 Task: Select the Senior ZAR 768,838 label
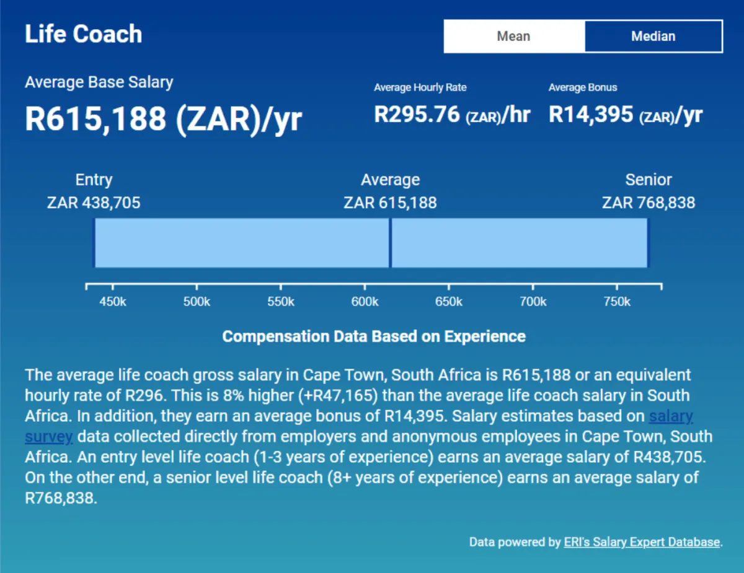(x=649, y=191)
